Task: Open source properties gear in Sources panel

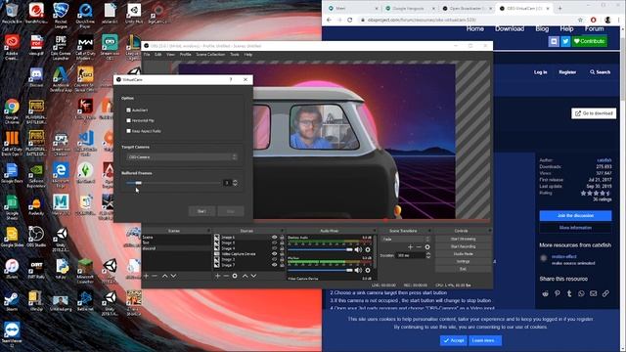Action: pyautogui.click(x=235, y=276)
